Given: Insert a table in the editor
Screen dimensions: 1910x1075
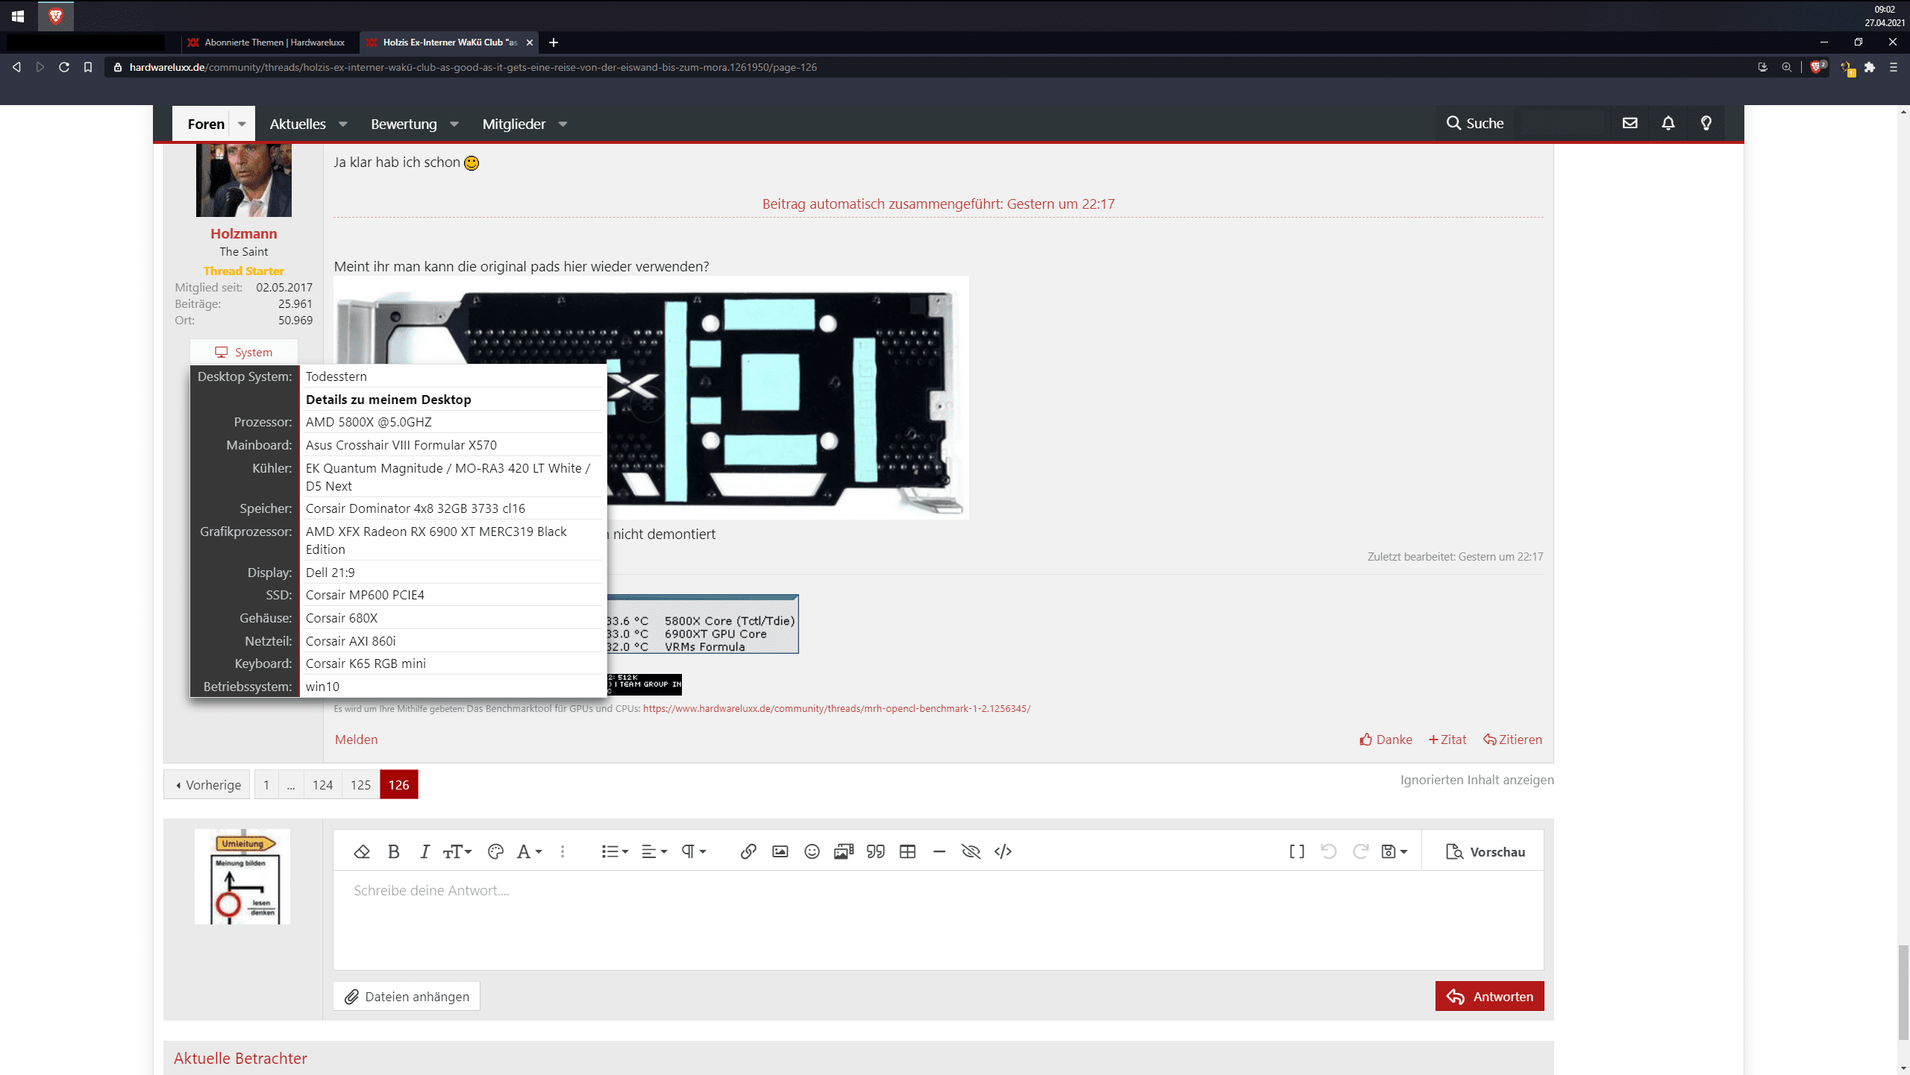Looking at the screenshot, I should pyautogui.click(x=908, y=851).
